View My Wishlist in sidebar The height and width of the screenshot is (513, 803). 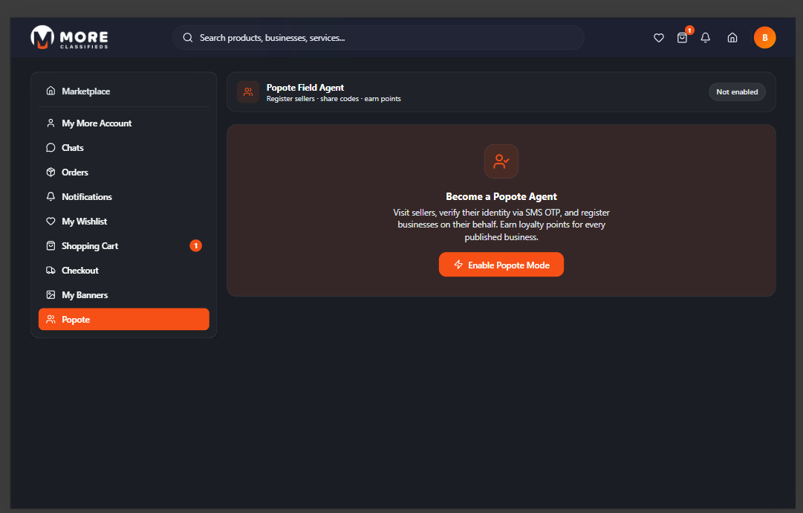(85, 222)
